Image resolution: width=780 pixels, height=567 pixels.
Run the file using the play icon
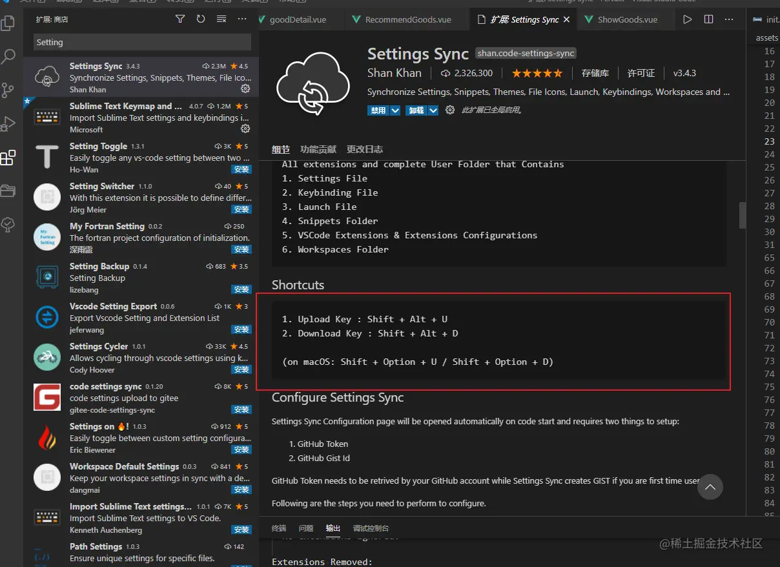688,19
